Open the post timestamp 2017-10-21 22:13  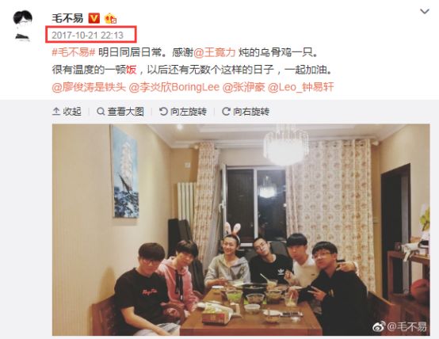coord(88,36)
